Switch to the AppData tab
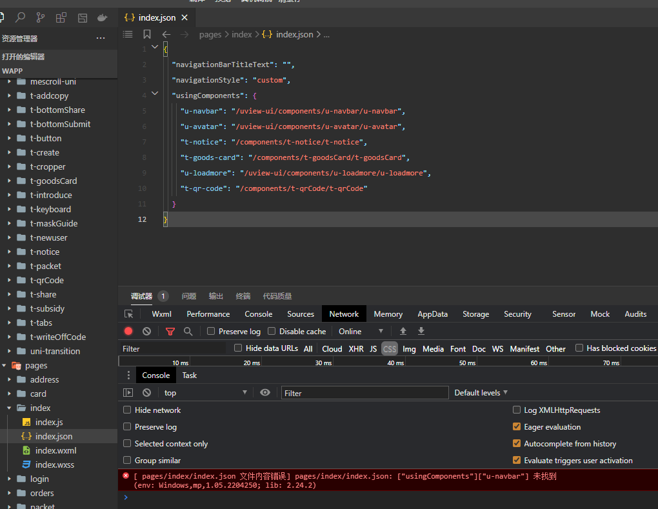The height and width of the screenshot is (509, 658). [x=432, y=314]
